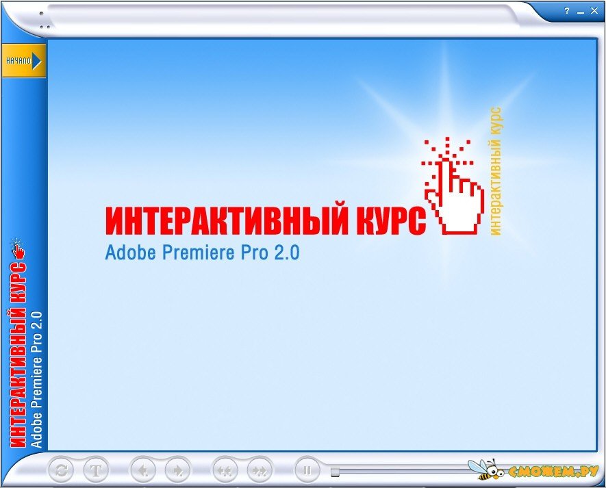The height and width of the screenshot is (488, 606).
Task: Go to next step with single right arrow
Action: 177,470
